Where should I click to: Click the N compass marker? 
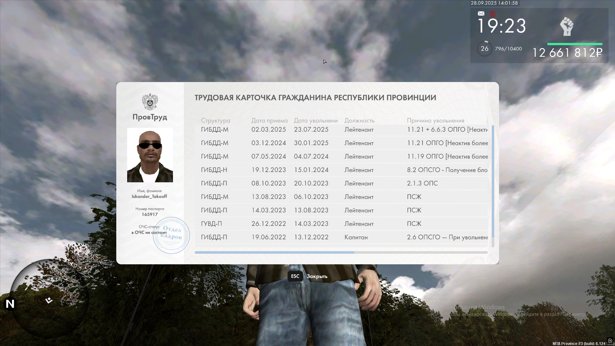[x=10, y=304]
